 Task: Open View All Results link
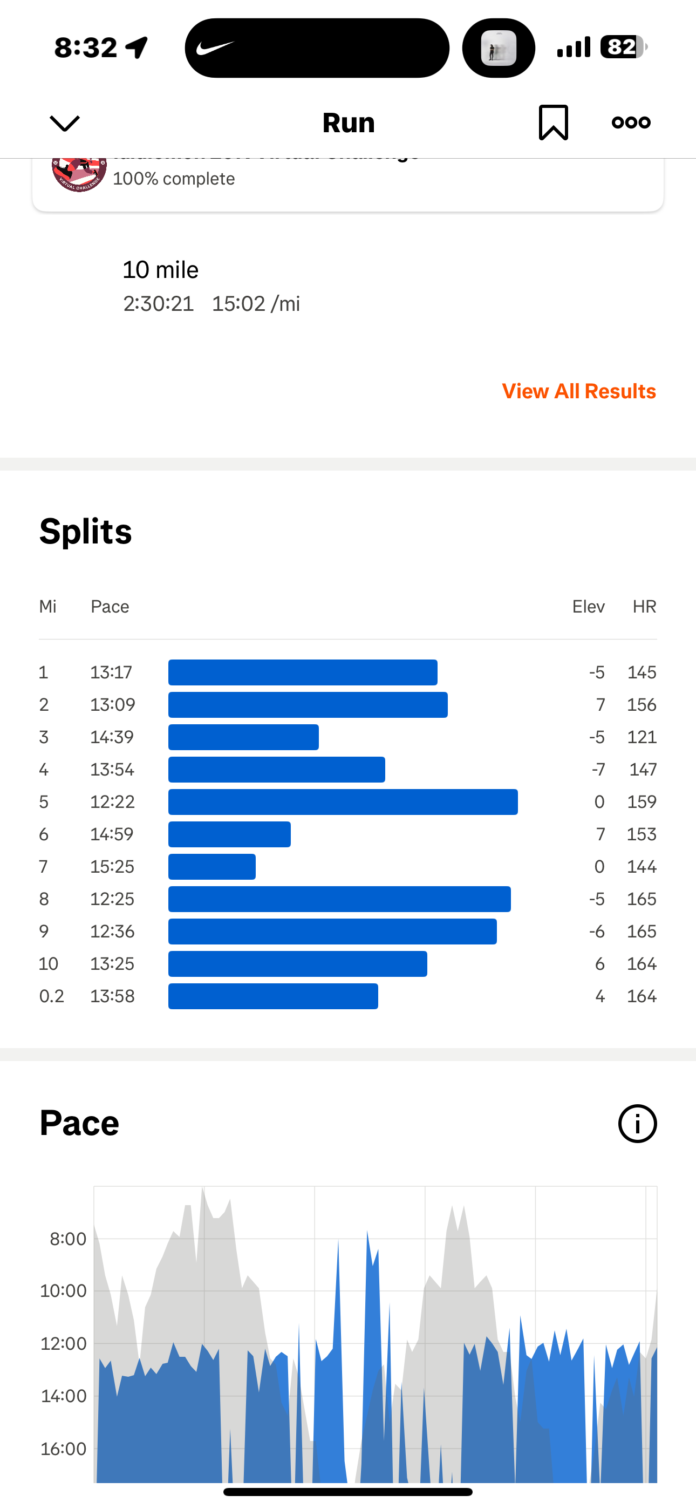578,391
